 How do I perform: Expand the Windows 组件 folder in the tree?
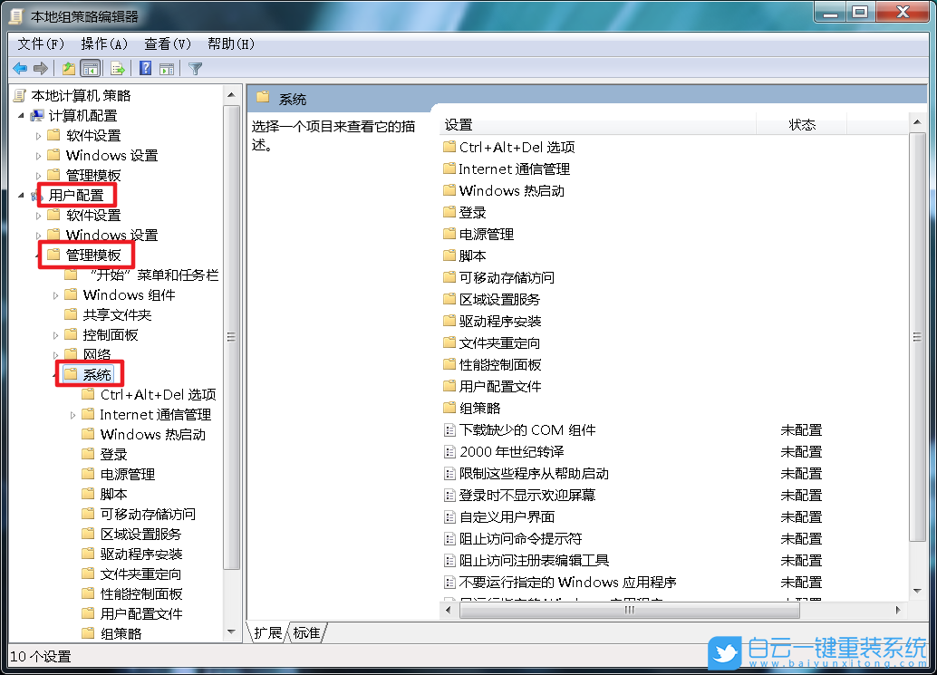coord(56,294)
